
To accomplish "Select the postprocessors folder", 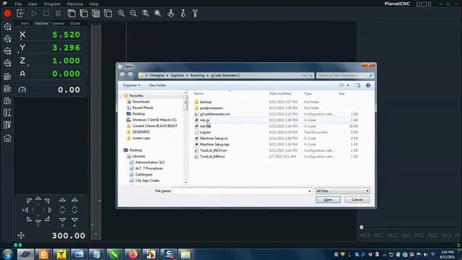I will coord(212,108).
